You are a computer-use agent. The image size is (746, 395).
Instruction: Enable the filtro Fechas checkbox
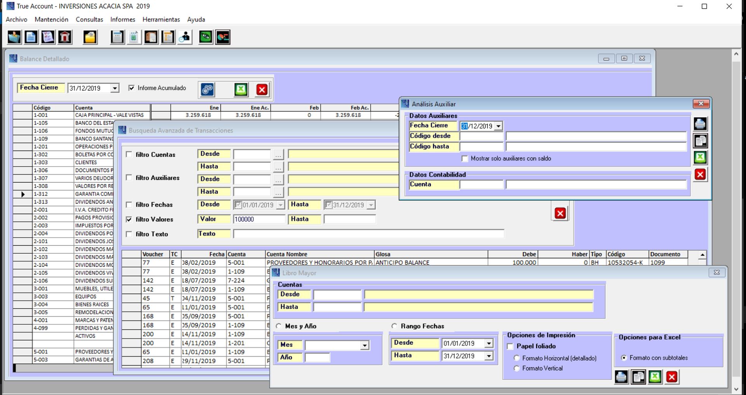click(x=129, y=205)
